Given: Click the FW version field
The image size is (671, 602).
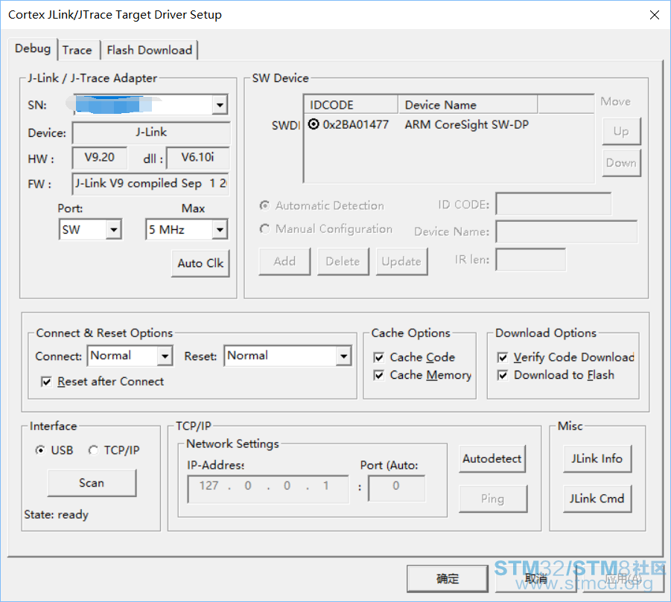Looking at the screenshot, I should 150,184.
